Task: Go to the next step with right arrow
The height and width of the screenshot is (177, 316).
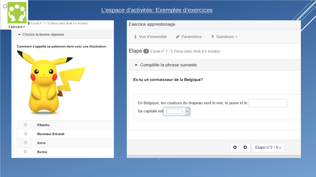Action: [245, 147]
